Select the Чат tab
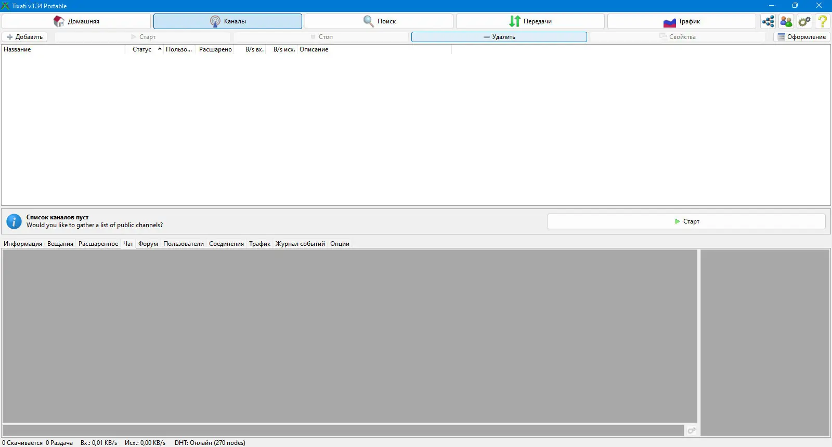Screen dimensions: 832x447 pos(128,244)
